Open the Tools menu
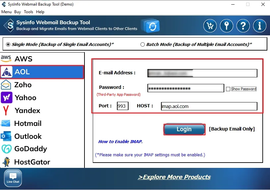This screenshot has width=270, height=190. [28, 12]
